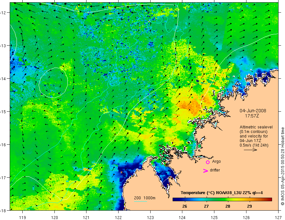Click the 29 mark on temperature colorbar
Screen dimensions: 285x220
(x=250, y=206)
